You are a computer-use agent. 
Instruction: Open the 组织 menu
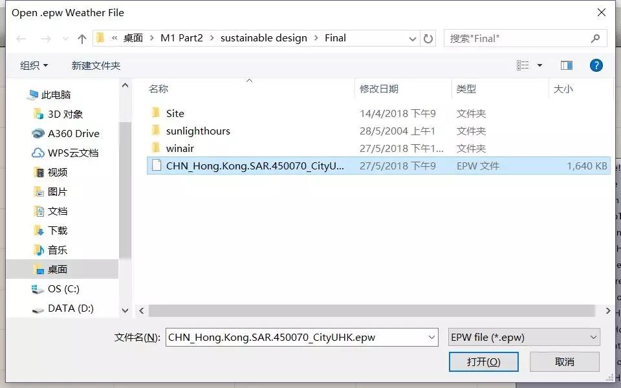pos(34,65)
